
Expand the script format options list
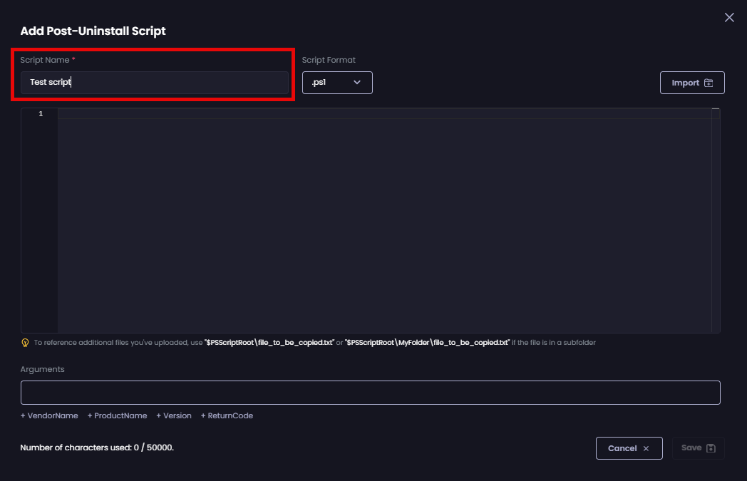(x=337, y=83)
